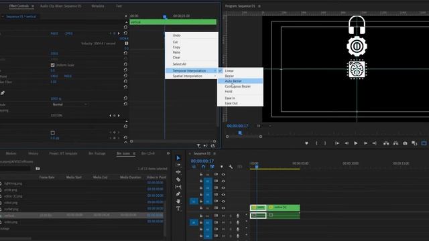Open the Fit zoom dropdown in Program monitor

pyautogui.click(x=263, y=126)
